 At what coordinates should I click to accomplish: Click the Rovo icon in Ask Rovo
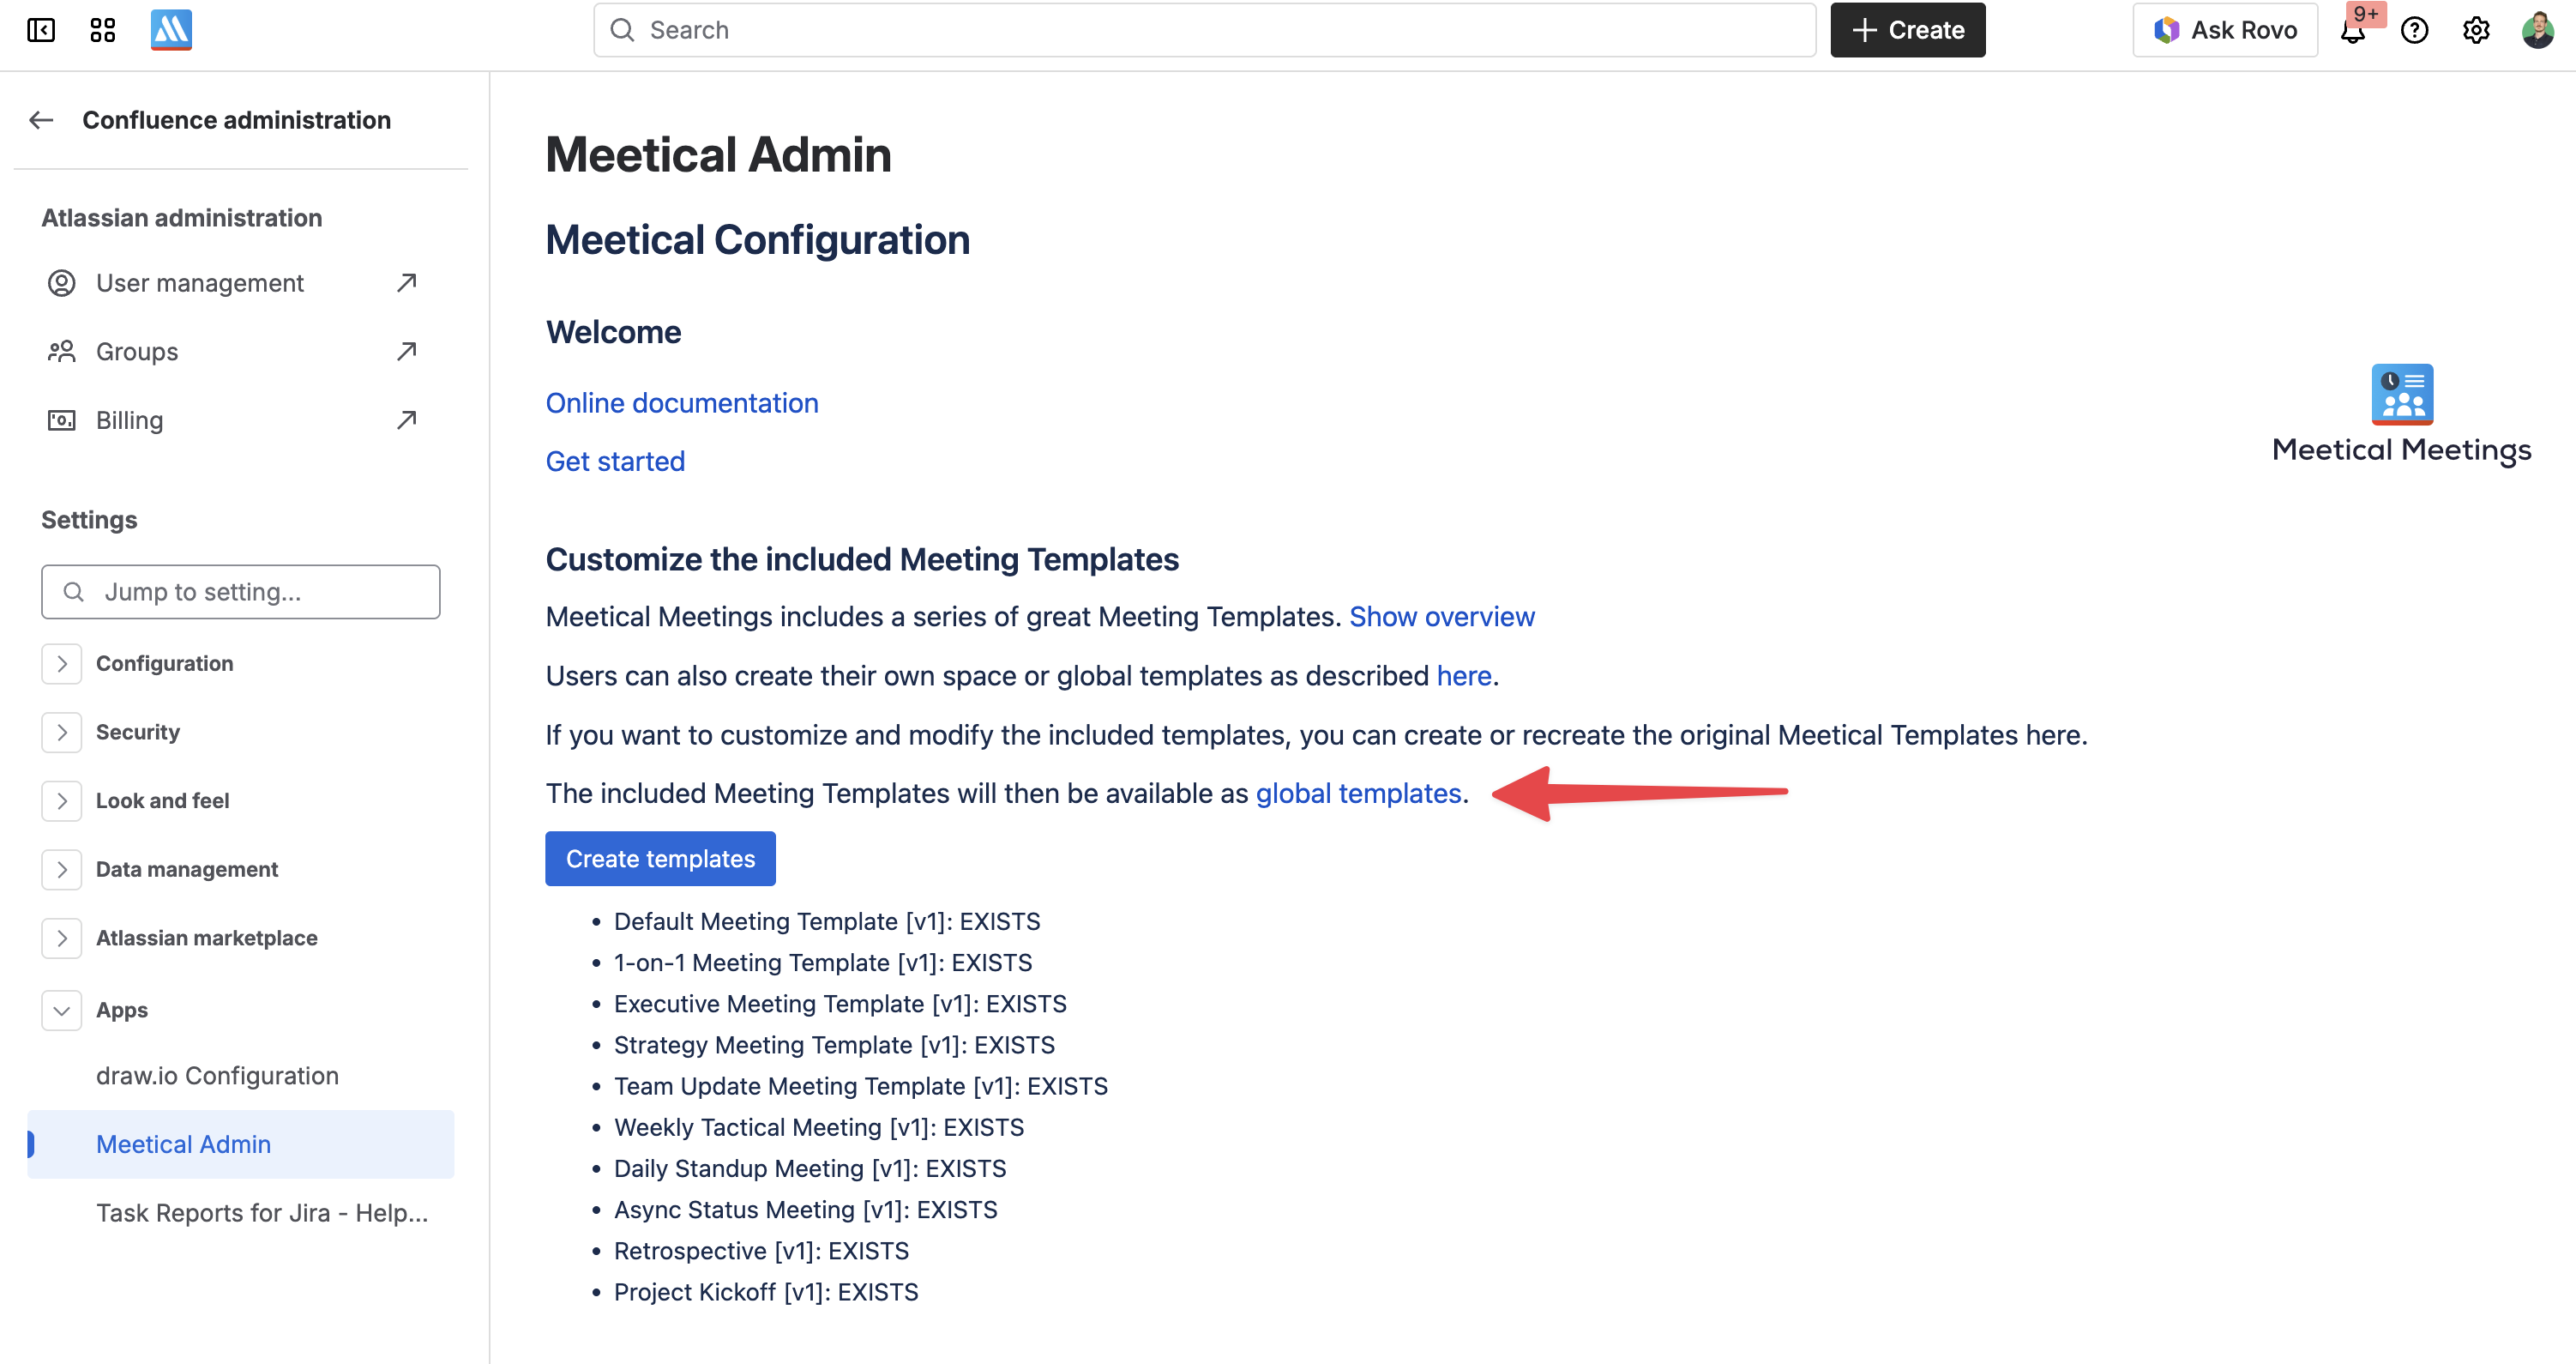[x=2166, y=30]
